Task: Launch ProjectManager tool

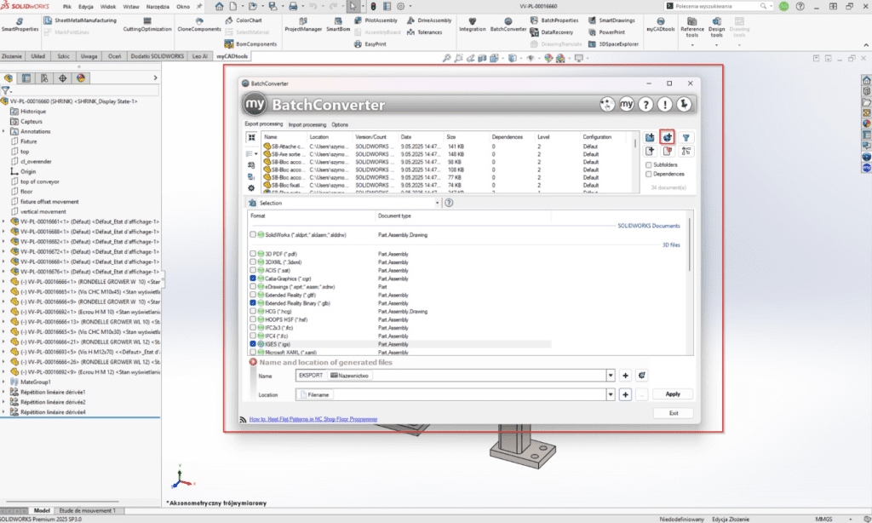Action: (x=303, y=25)
